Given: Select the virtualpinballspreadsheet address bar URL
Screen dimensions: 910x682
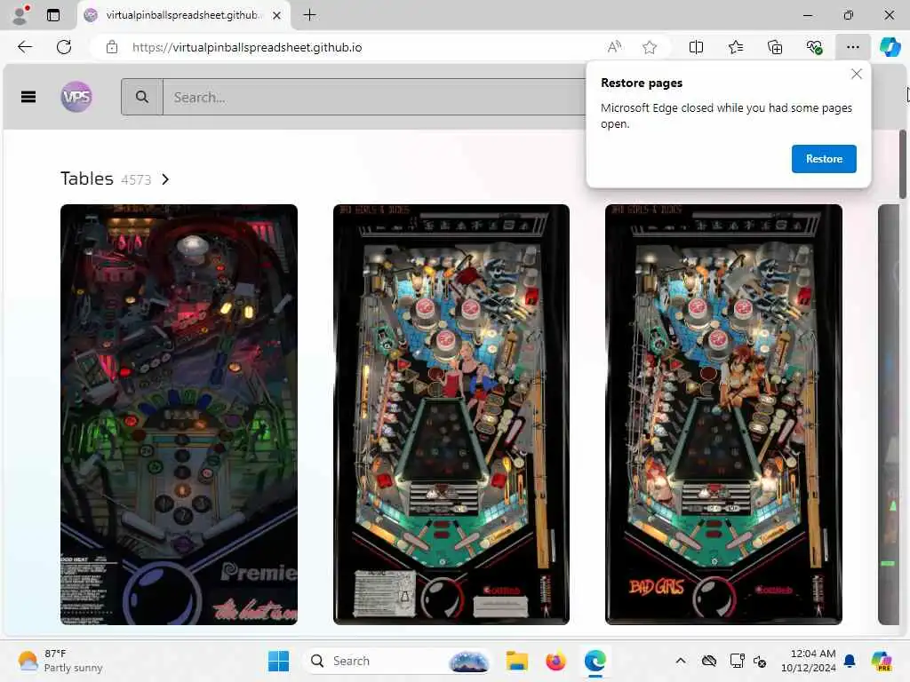Looking at the screenshot, I should pyautogui.click(x=247, y=48).
